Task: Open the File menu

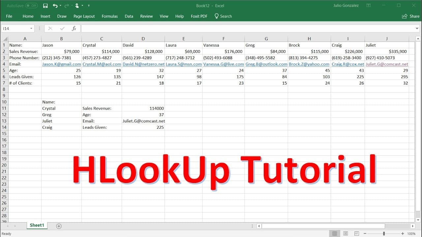Action: pyautogui.click(x=9, y=16)
